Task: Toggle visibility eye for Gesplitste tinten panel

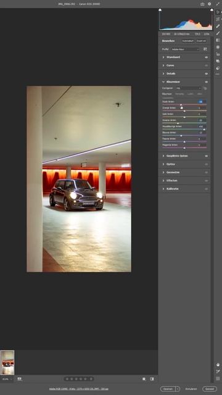Action: click(x=207, y=156)
